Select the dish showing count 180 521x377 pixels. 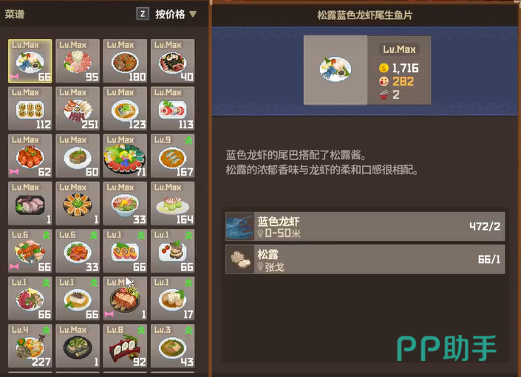[x=125, y=61]
